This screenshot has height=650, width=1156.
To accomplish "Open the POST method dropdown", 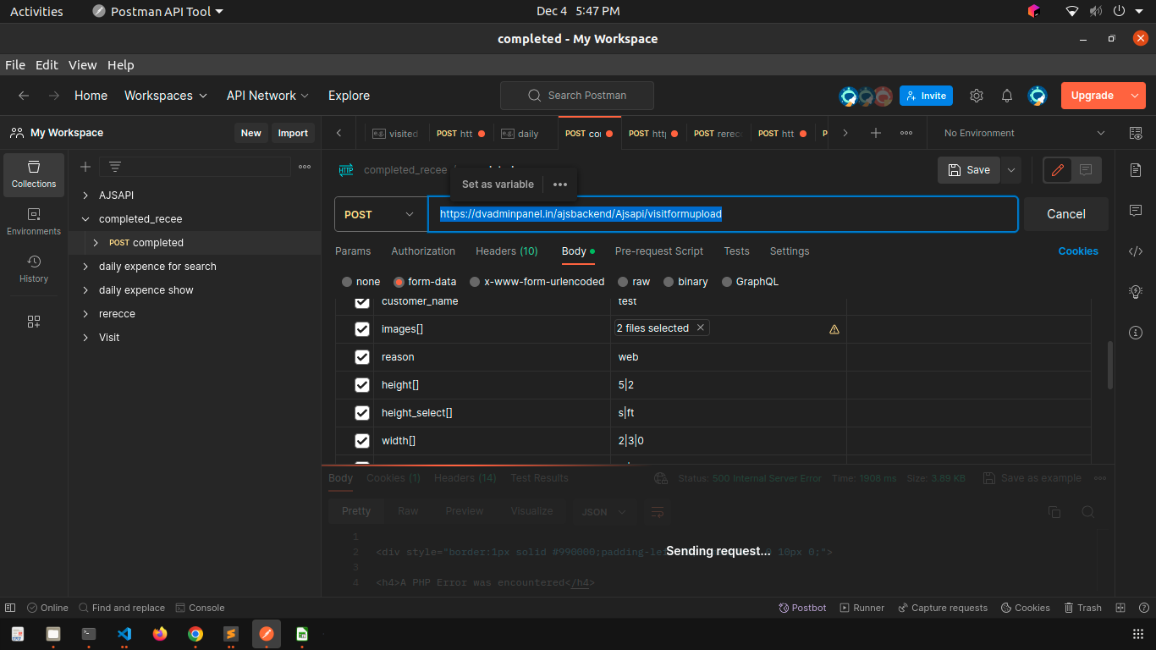I will pos(380,214).
